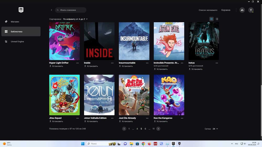
Task: Click Atom Eve 0/35 achievements text
Action: click(x=161, y=66)
